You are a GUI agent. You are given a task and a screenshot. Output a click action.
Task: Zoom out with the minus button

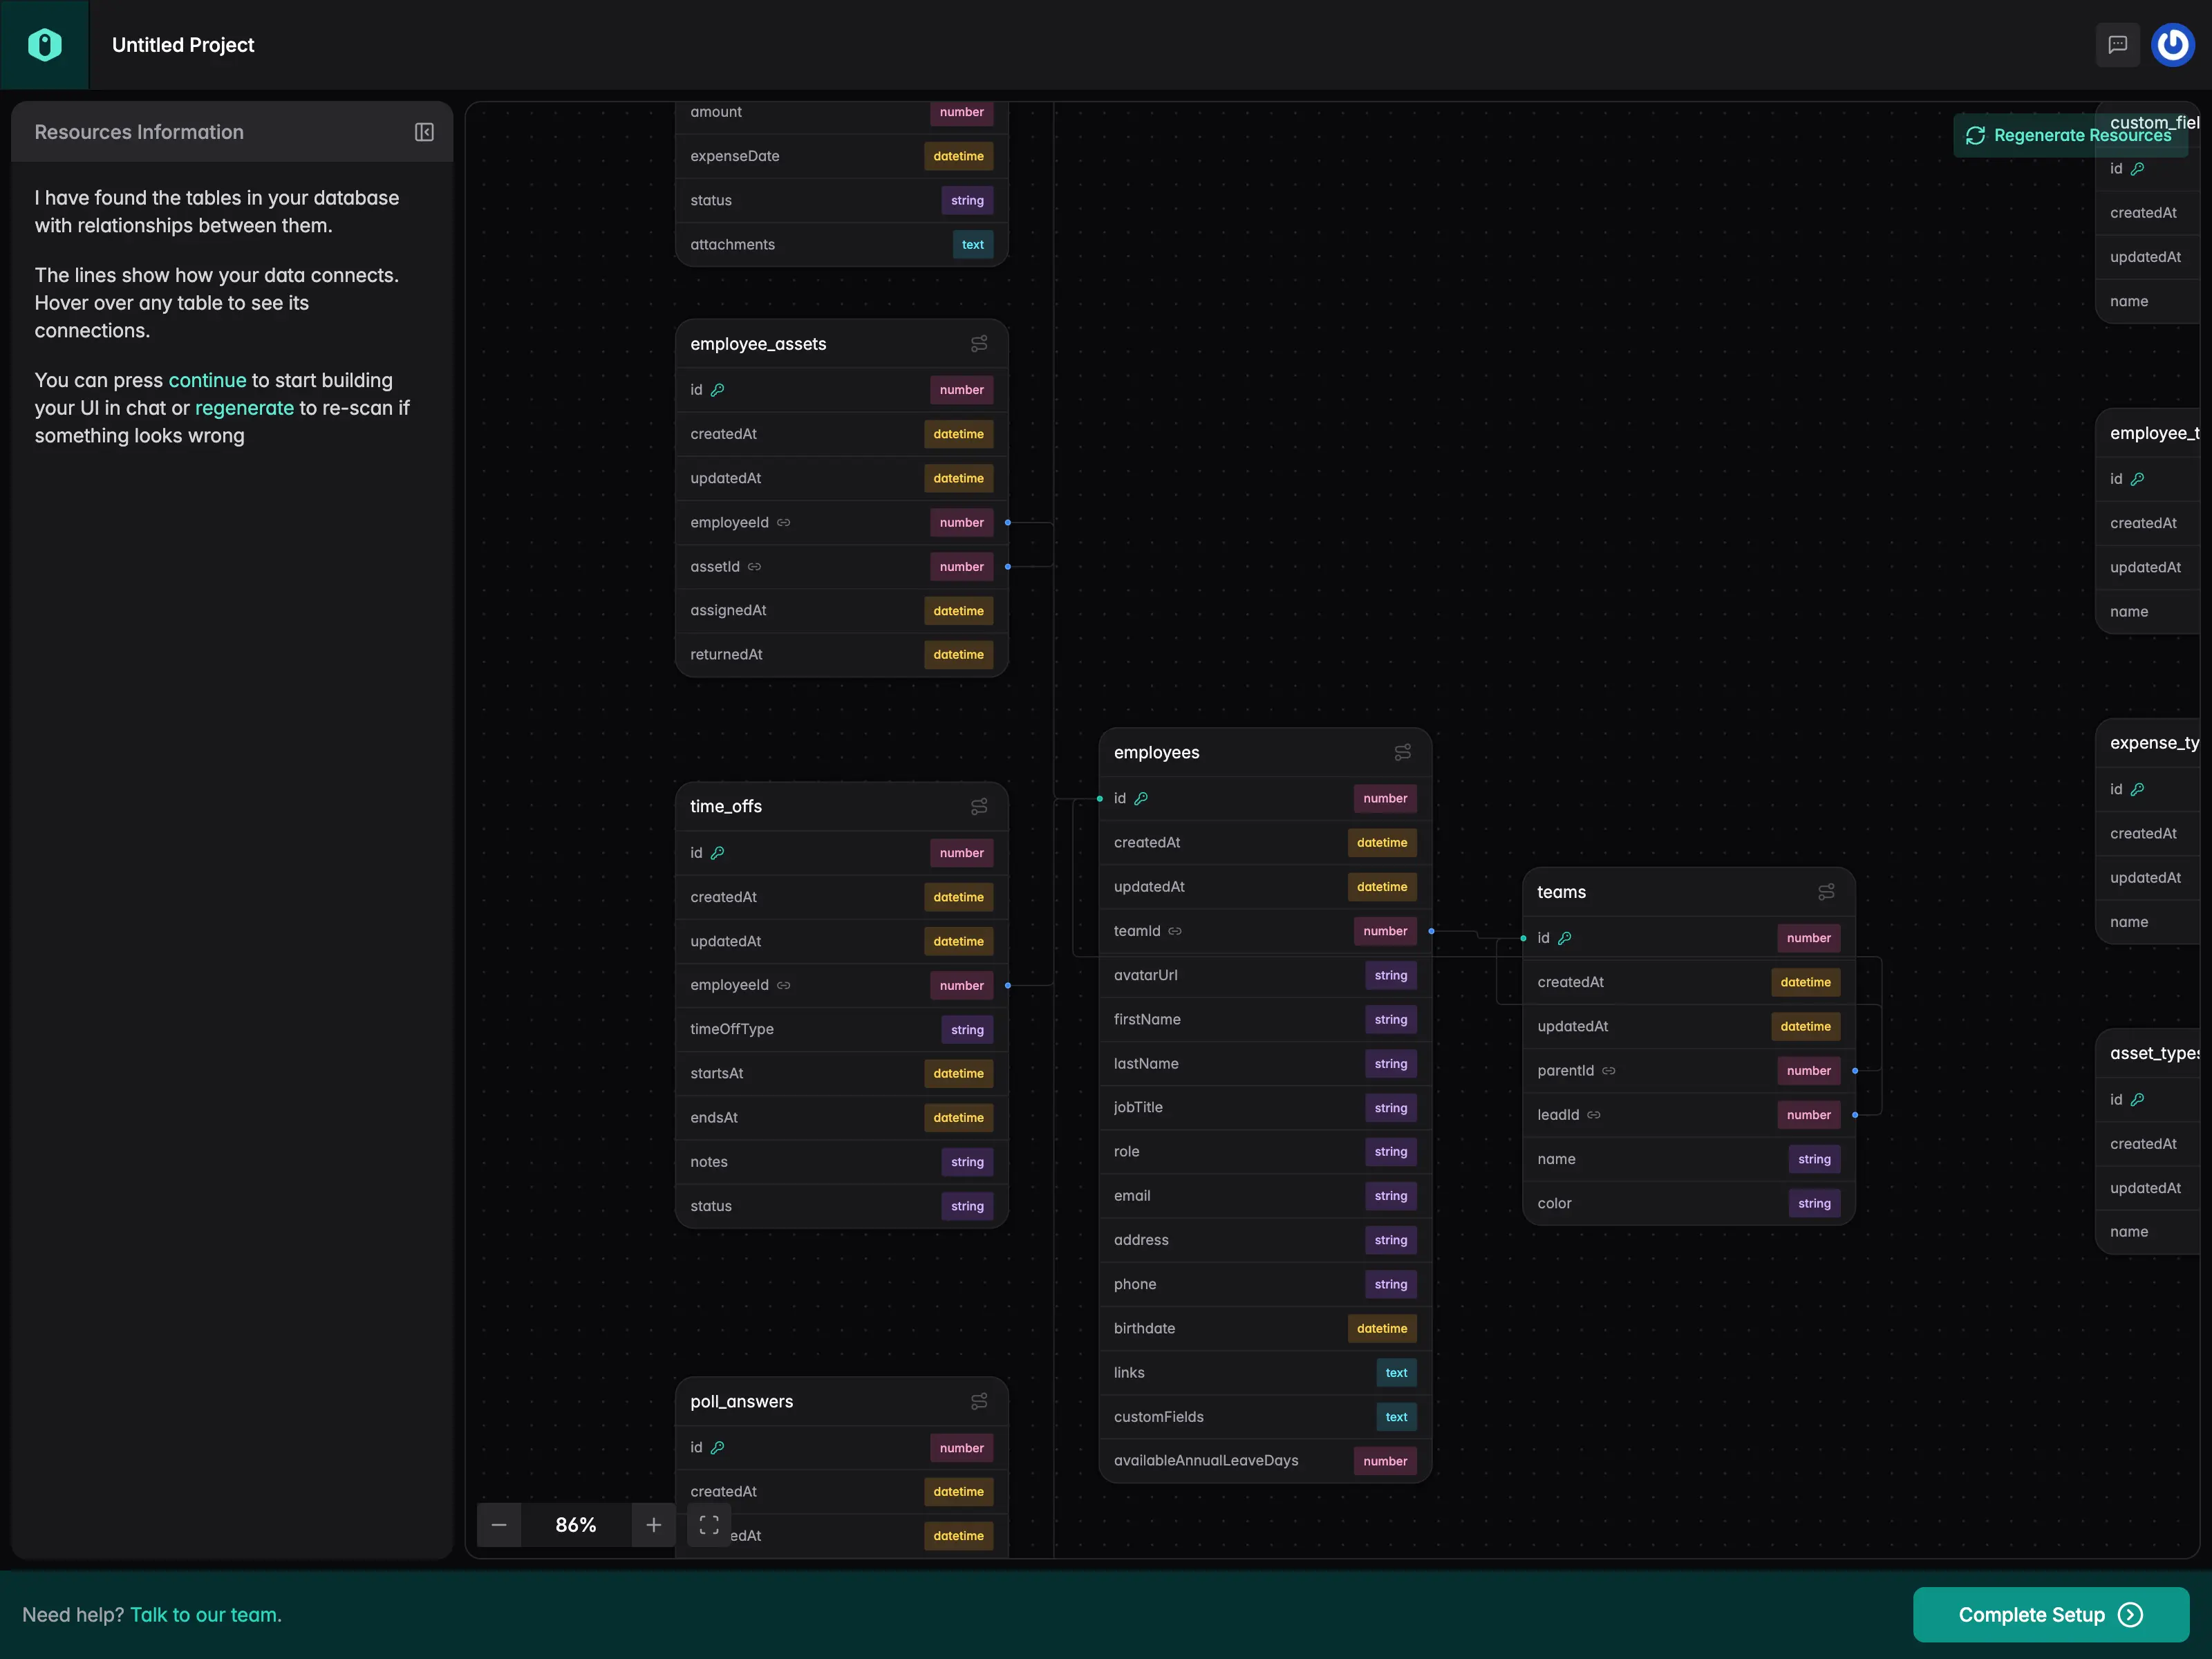coord(499,1524)
